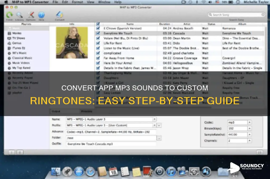The image size is (270, 179).
Task: Click the Folder path field showing /test
Action: [111, 138]
